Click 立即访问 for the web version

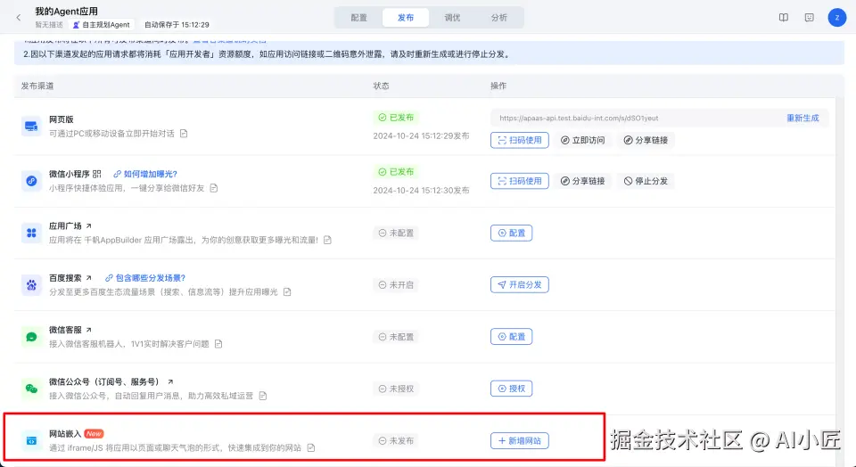click(583, 140)
